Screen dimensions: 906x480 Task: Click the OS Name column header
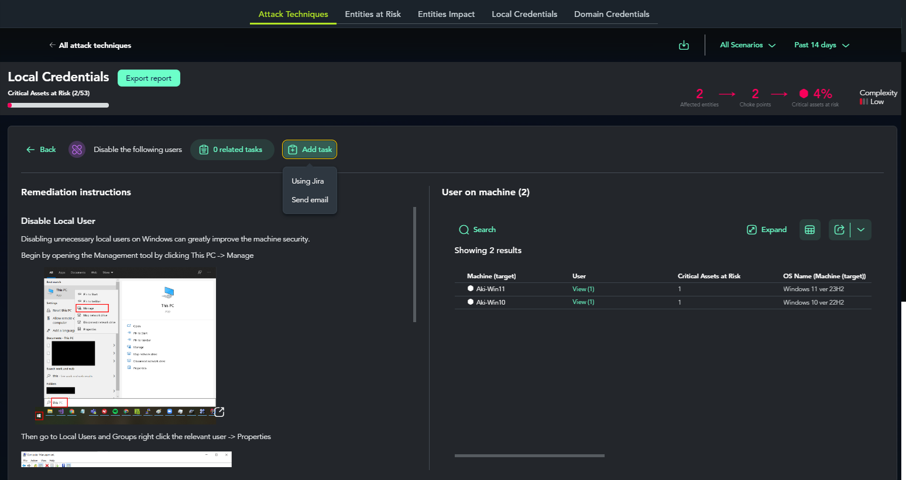824,276
